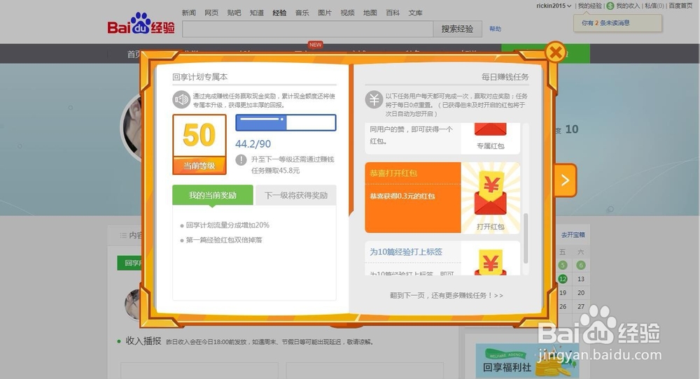The width and height of the screenshot is (700, 379).
Task: Open the 新闻 nav link
Action: click(x=189, y=13)
